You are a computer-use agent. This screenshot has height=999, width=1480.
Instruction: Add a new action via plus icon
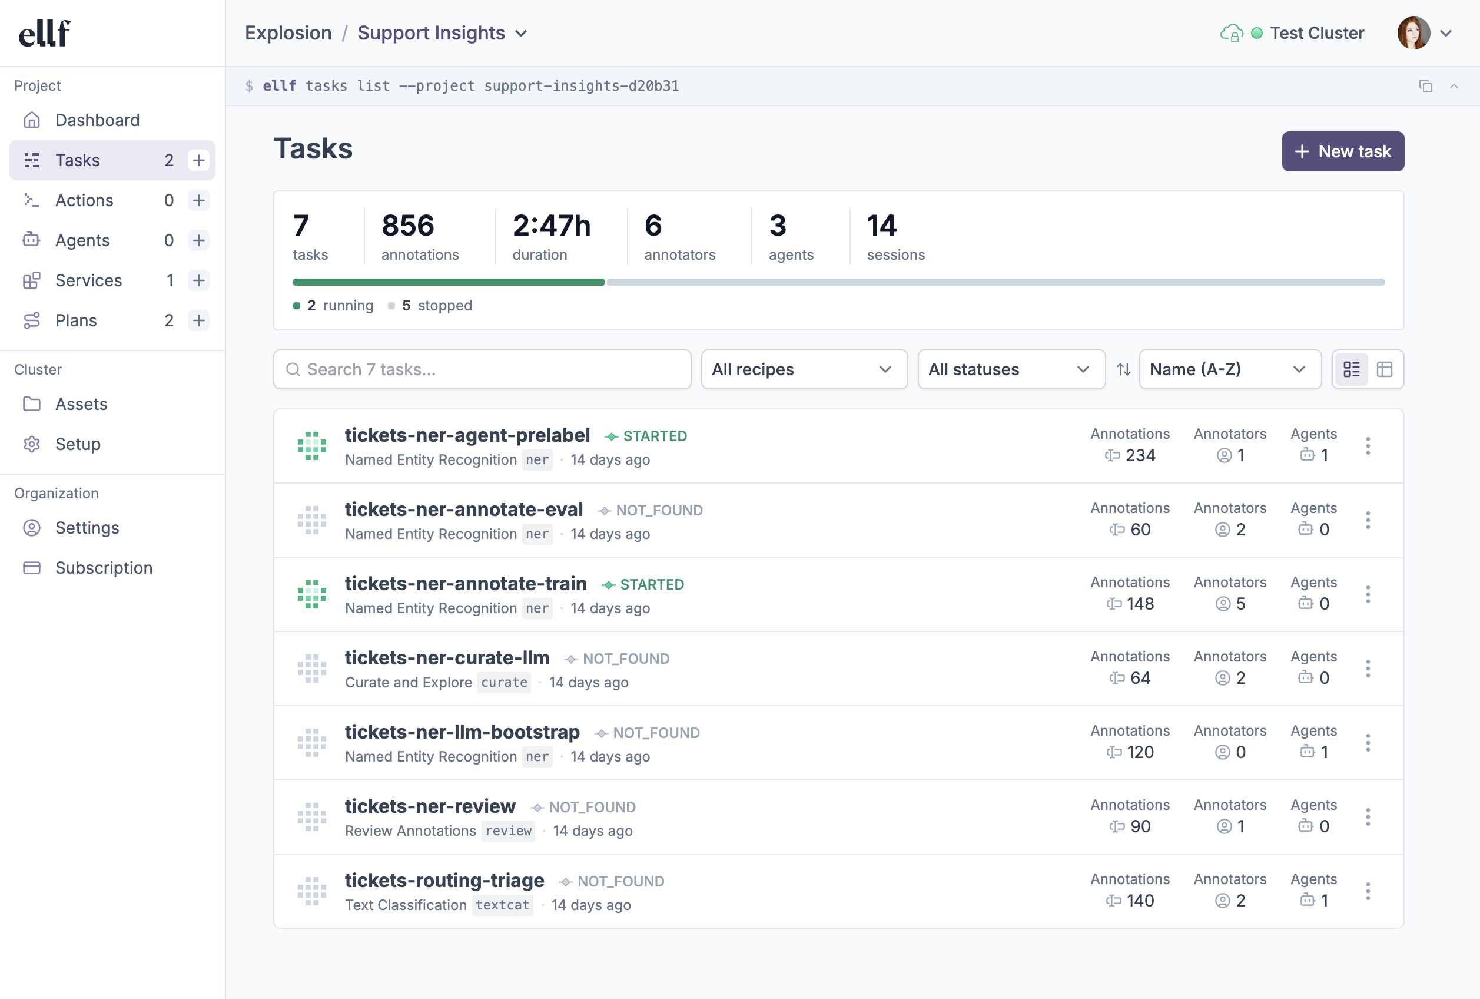[x=198, y=200]
